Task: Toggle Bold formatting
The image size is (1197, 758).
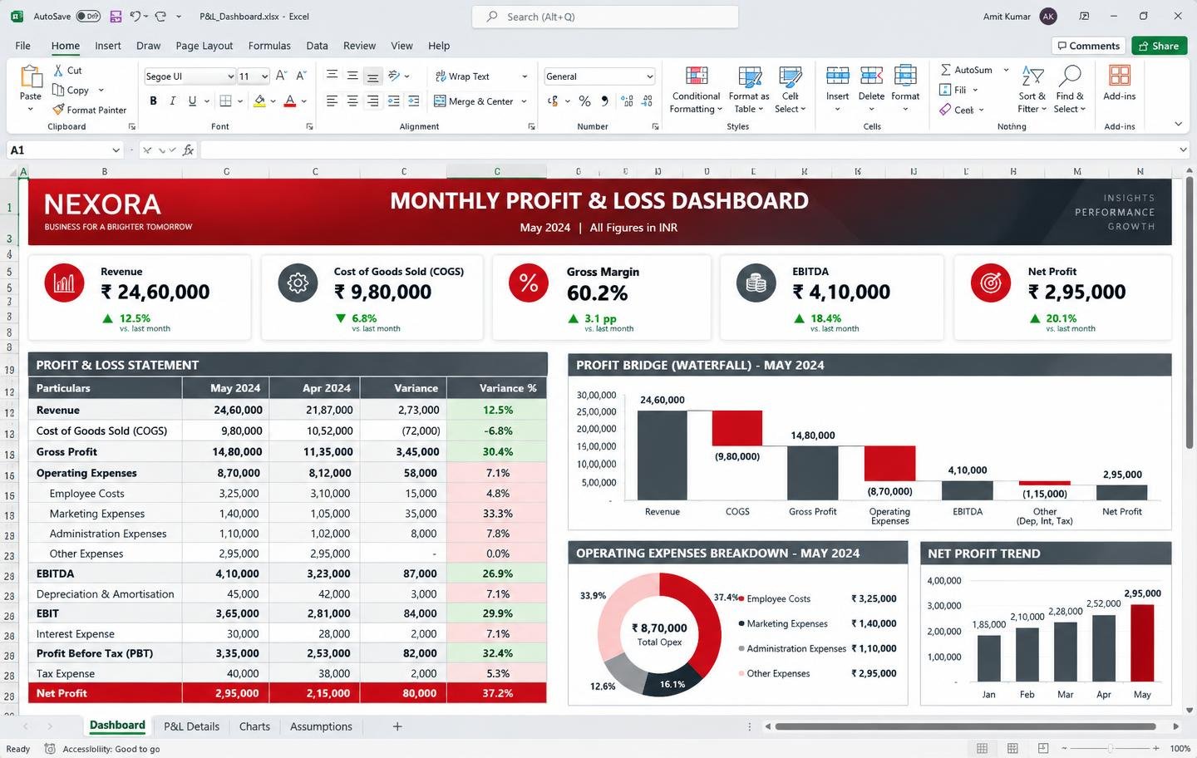Action: click(153, 101)
